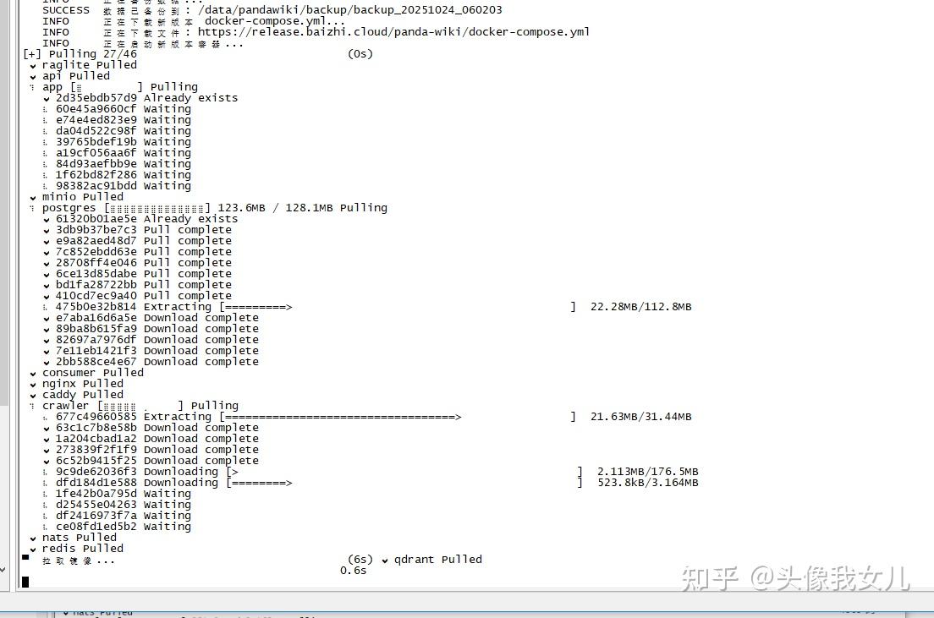Click the checkmark next to api Pulled
This screenshot has width=934, height=618.
33,77
